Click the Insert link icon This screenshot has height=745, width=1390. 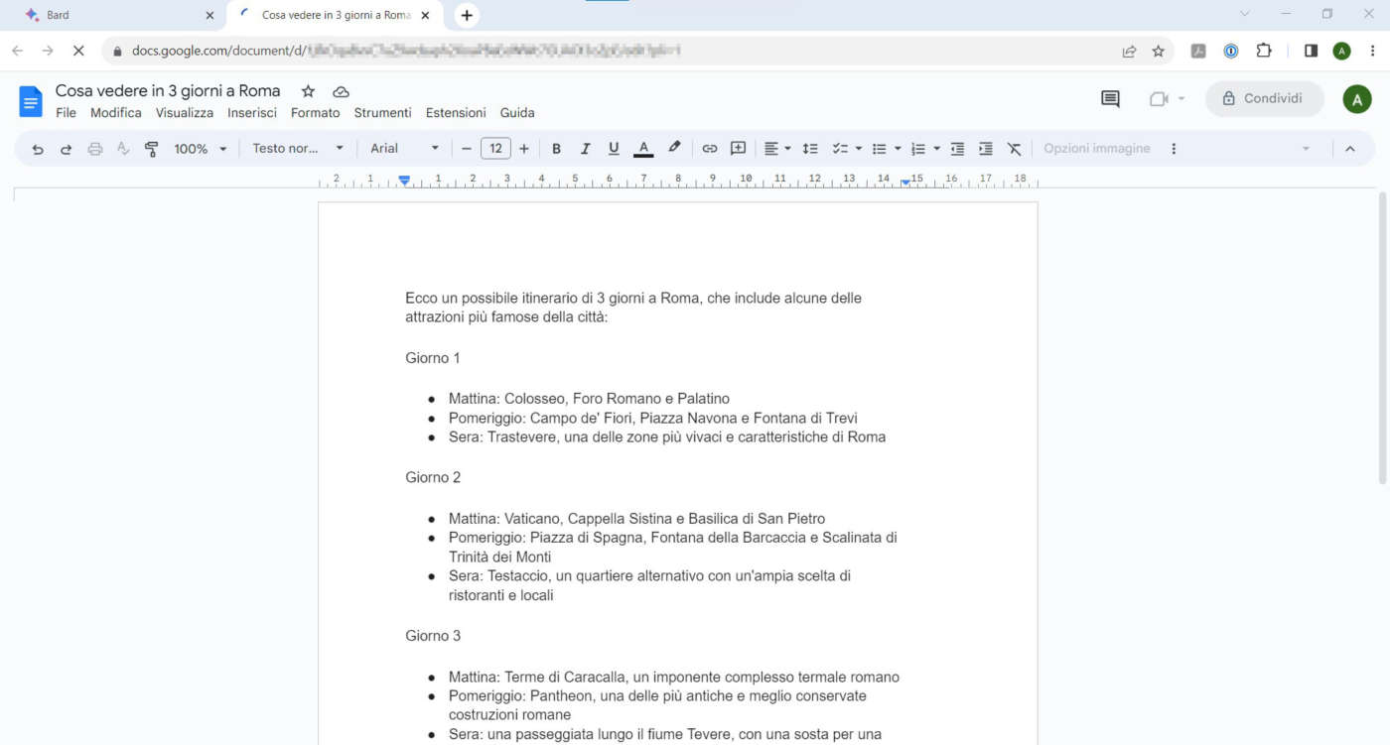709,149
